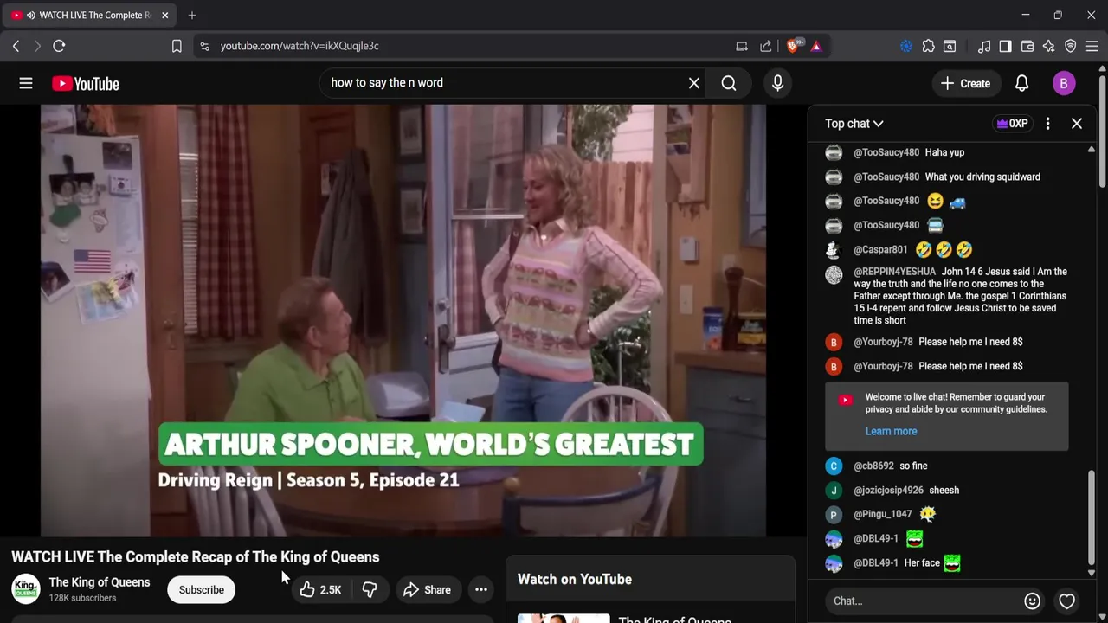Open the browser extensions puzzle icon
Screen dimensions: 1108x623
[x=928, y=46]
